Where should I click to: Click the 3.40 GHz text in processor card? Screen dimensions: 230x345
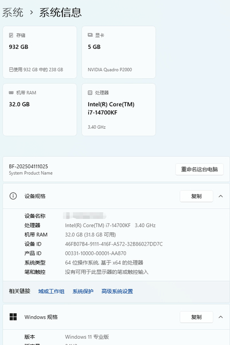click(97, 127)
